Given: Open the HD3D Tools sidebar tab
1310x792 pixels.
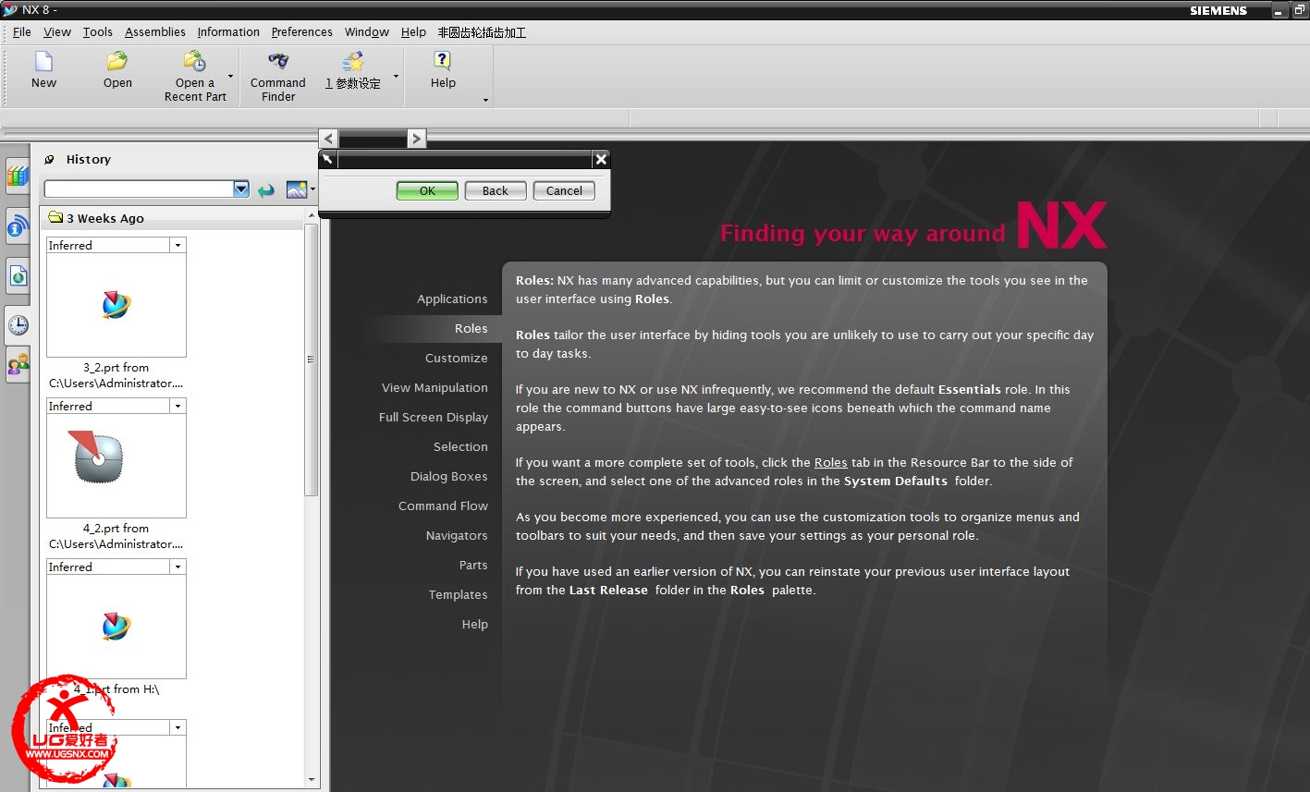Looking at the screenshot, I should point(18,225).
